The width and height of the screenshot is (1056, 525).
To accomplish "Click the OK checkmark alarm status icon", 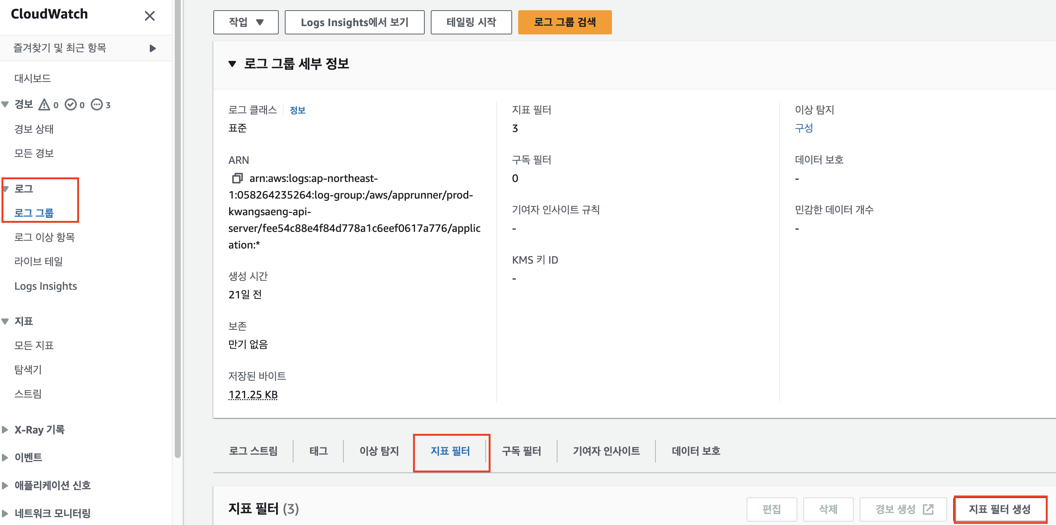I will [x=71, y=105].
